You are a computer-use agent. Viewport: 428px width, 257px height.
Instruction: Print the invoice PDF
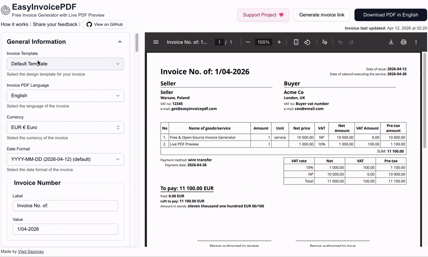pyautogui.click(x=404, y=42)
